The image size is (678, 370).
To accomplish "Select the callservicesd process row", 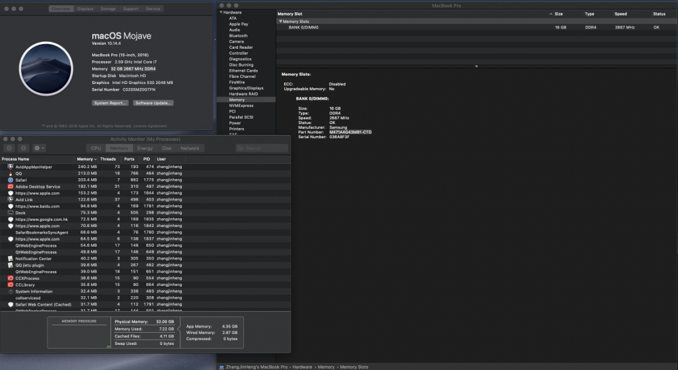I will pyautogui.click(x=145, y=297).
